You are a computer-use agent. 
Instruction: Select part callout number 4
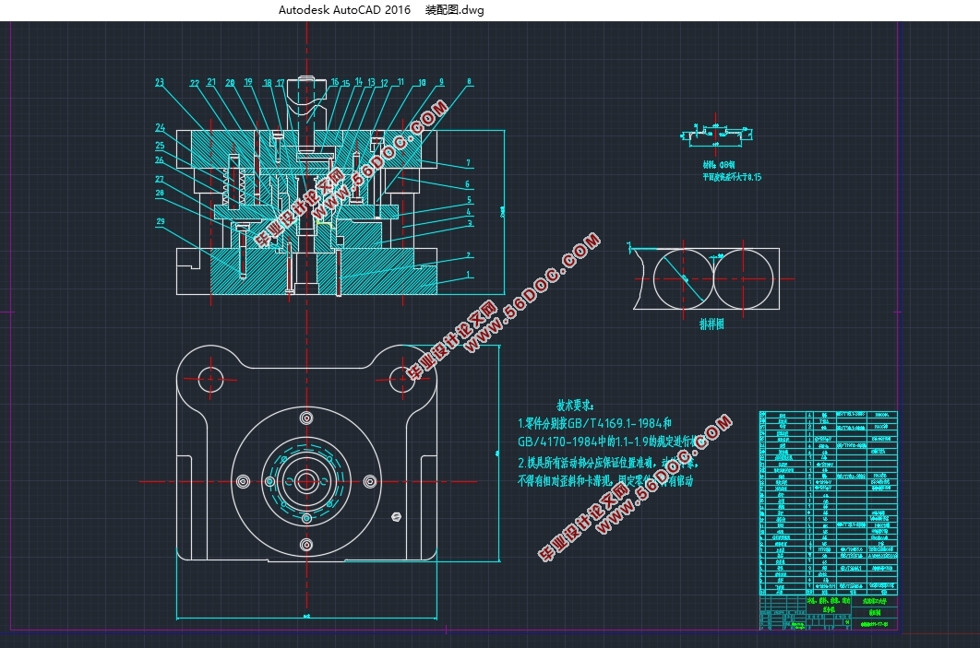469,212
